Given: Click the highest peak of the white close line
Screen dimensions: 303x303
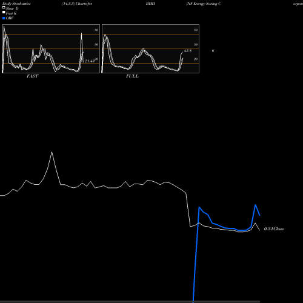Looking at the screenshot, I should coord(52,152).
